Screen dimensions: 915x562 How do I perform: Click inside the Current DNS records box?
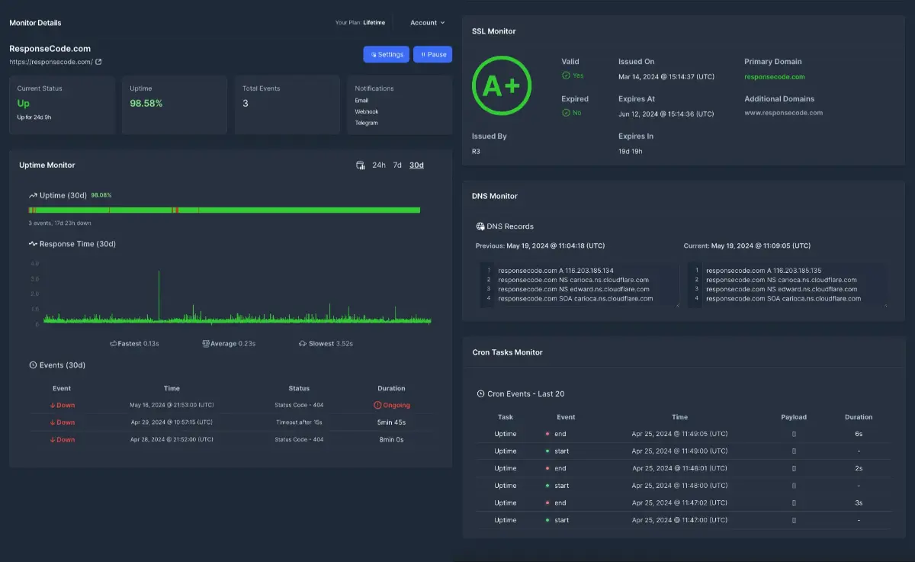[787, 284]
